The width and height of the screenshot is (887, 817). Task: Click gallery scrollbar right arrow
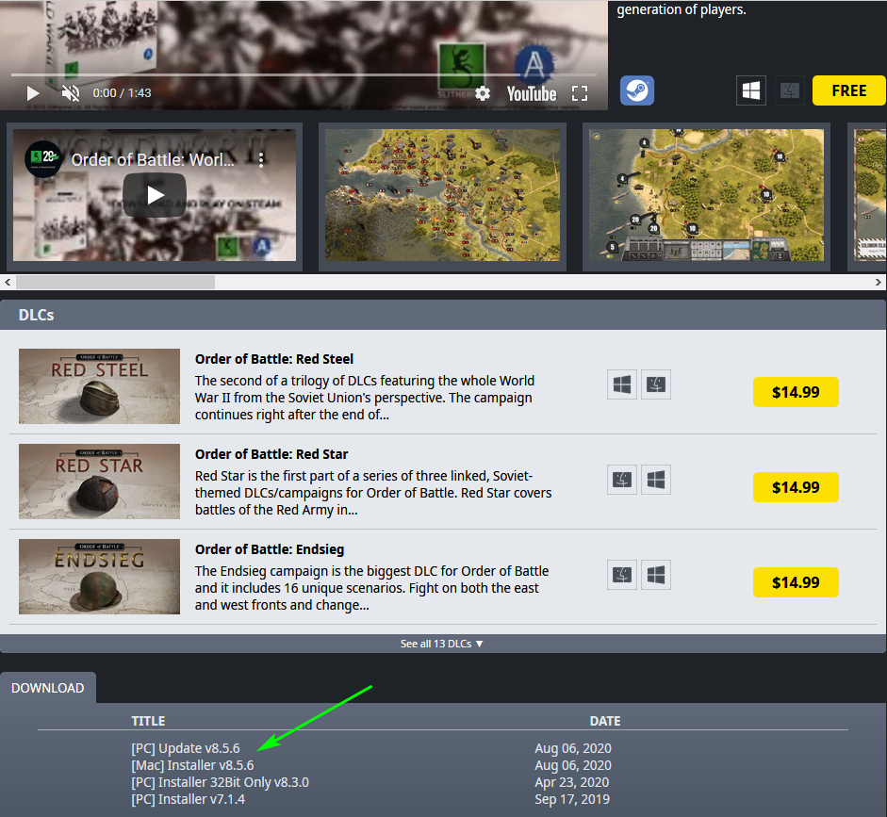[879, 282]
